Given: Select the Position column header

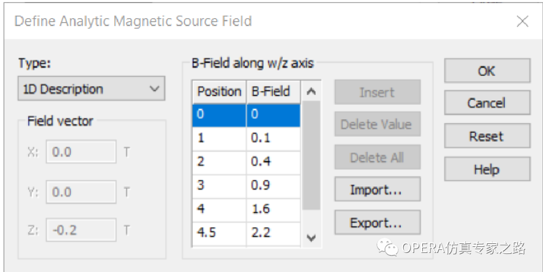Looking at the screenshot, I should 219,92.
